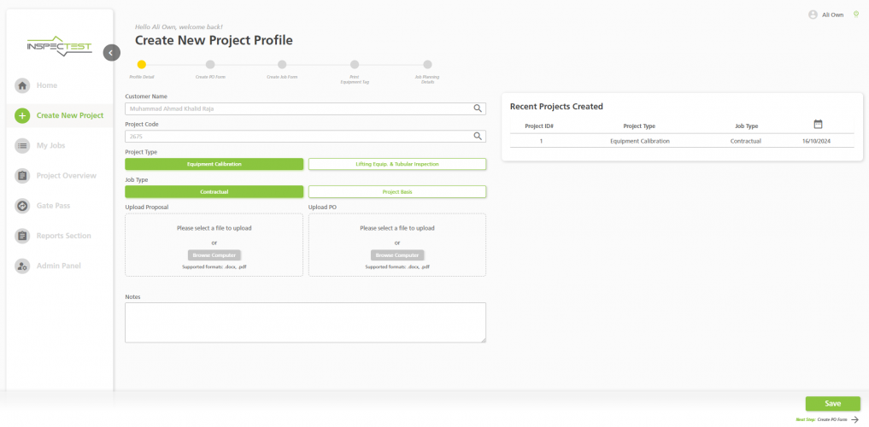Go to Gate Pass section
The height and width of the screenshot is (427, 869).
click(x=53, y=206)
